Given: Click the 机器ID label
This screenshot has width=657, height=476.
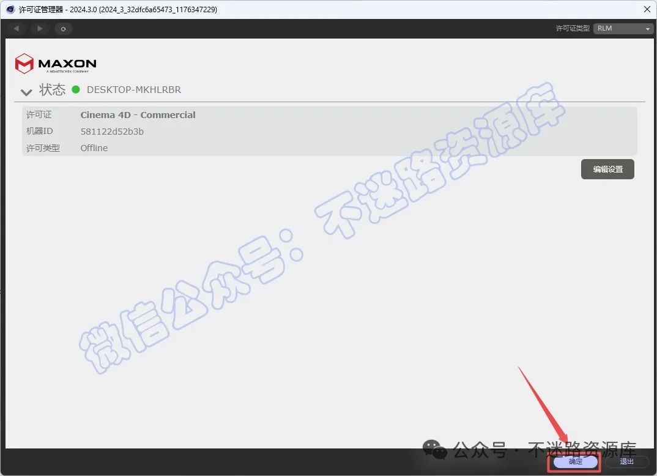Looking at the screenshot, I should pos(40,131).
